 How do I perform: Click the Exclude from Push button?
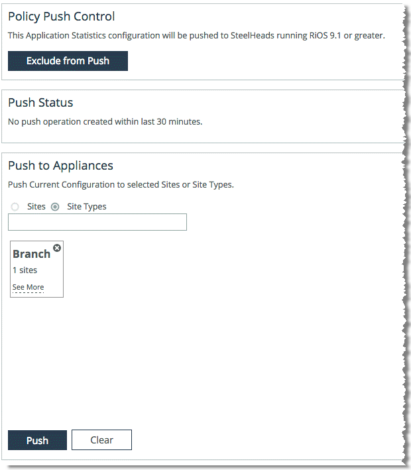click(68, 61)
